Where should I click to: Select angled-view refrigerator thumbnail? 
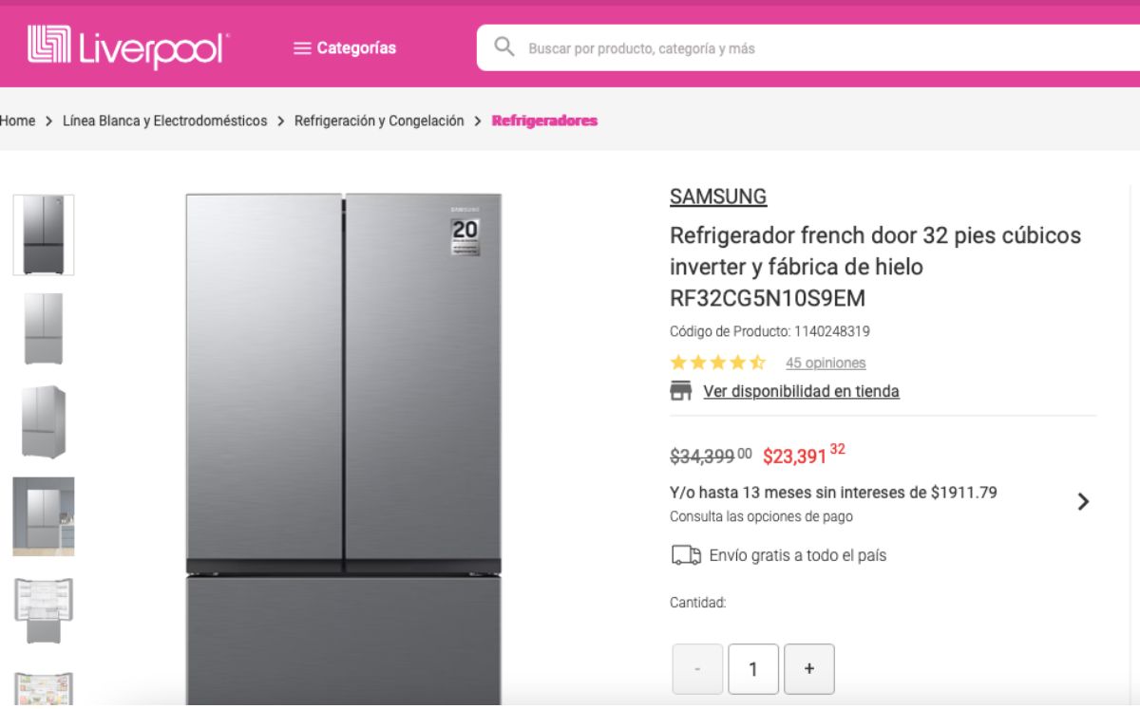(x=44, y=421)
